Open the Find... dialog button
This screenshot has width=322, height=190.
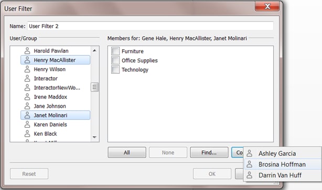click(x=209, y=152)
